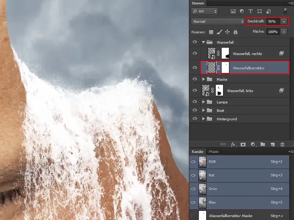294x220 pixels.
Task: Filter layers by shape layers icon
Action: pos(259,11)
